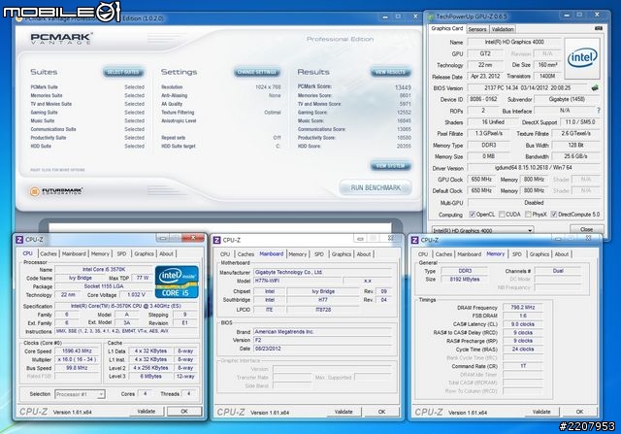Click the Intel Core i5 badge in CPU-Z
Screen dimensions: 621x434
click(177, 282)
